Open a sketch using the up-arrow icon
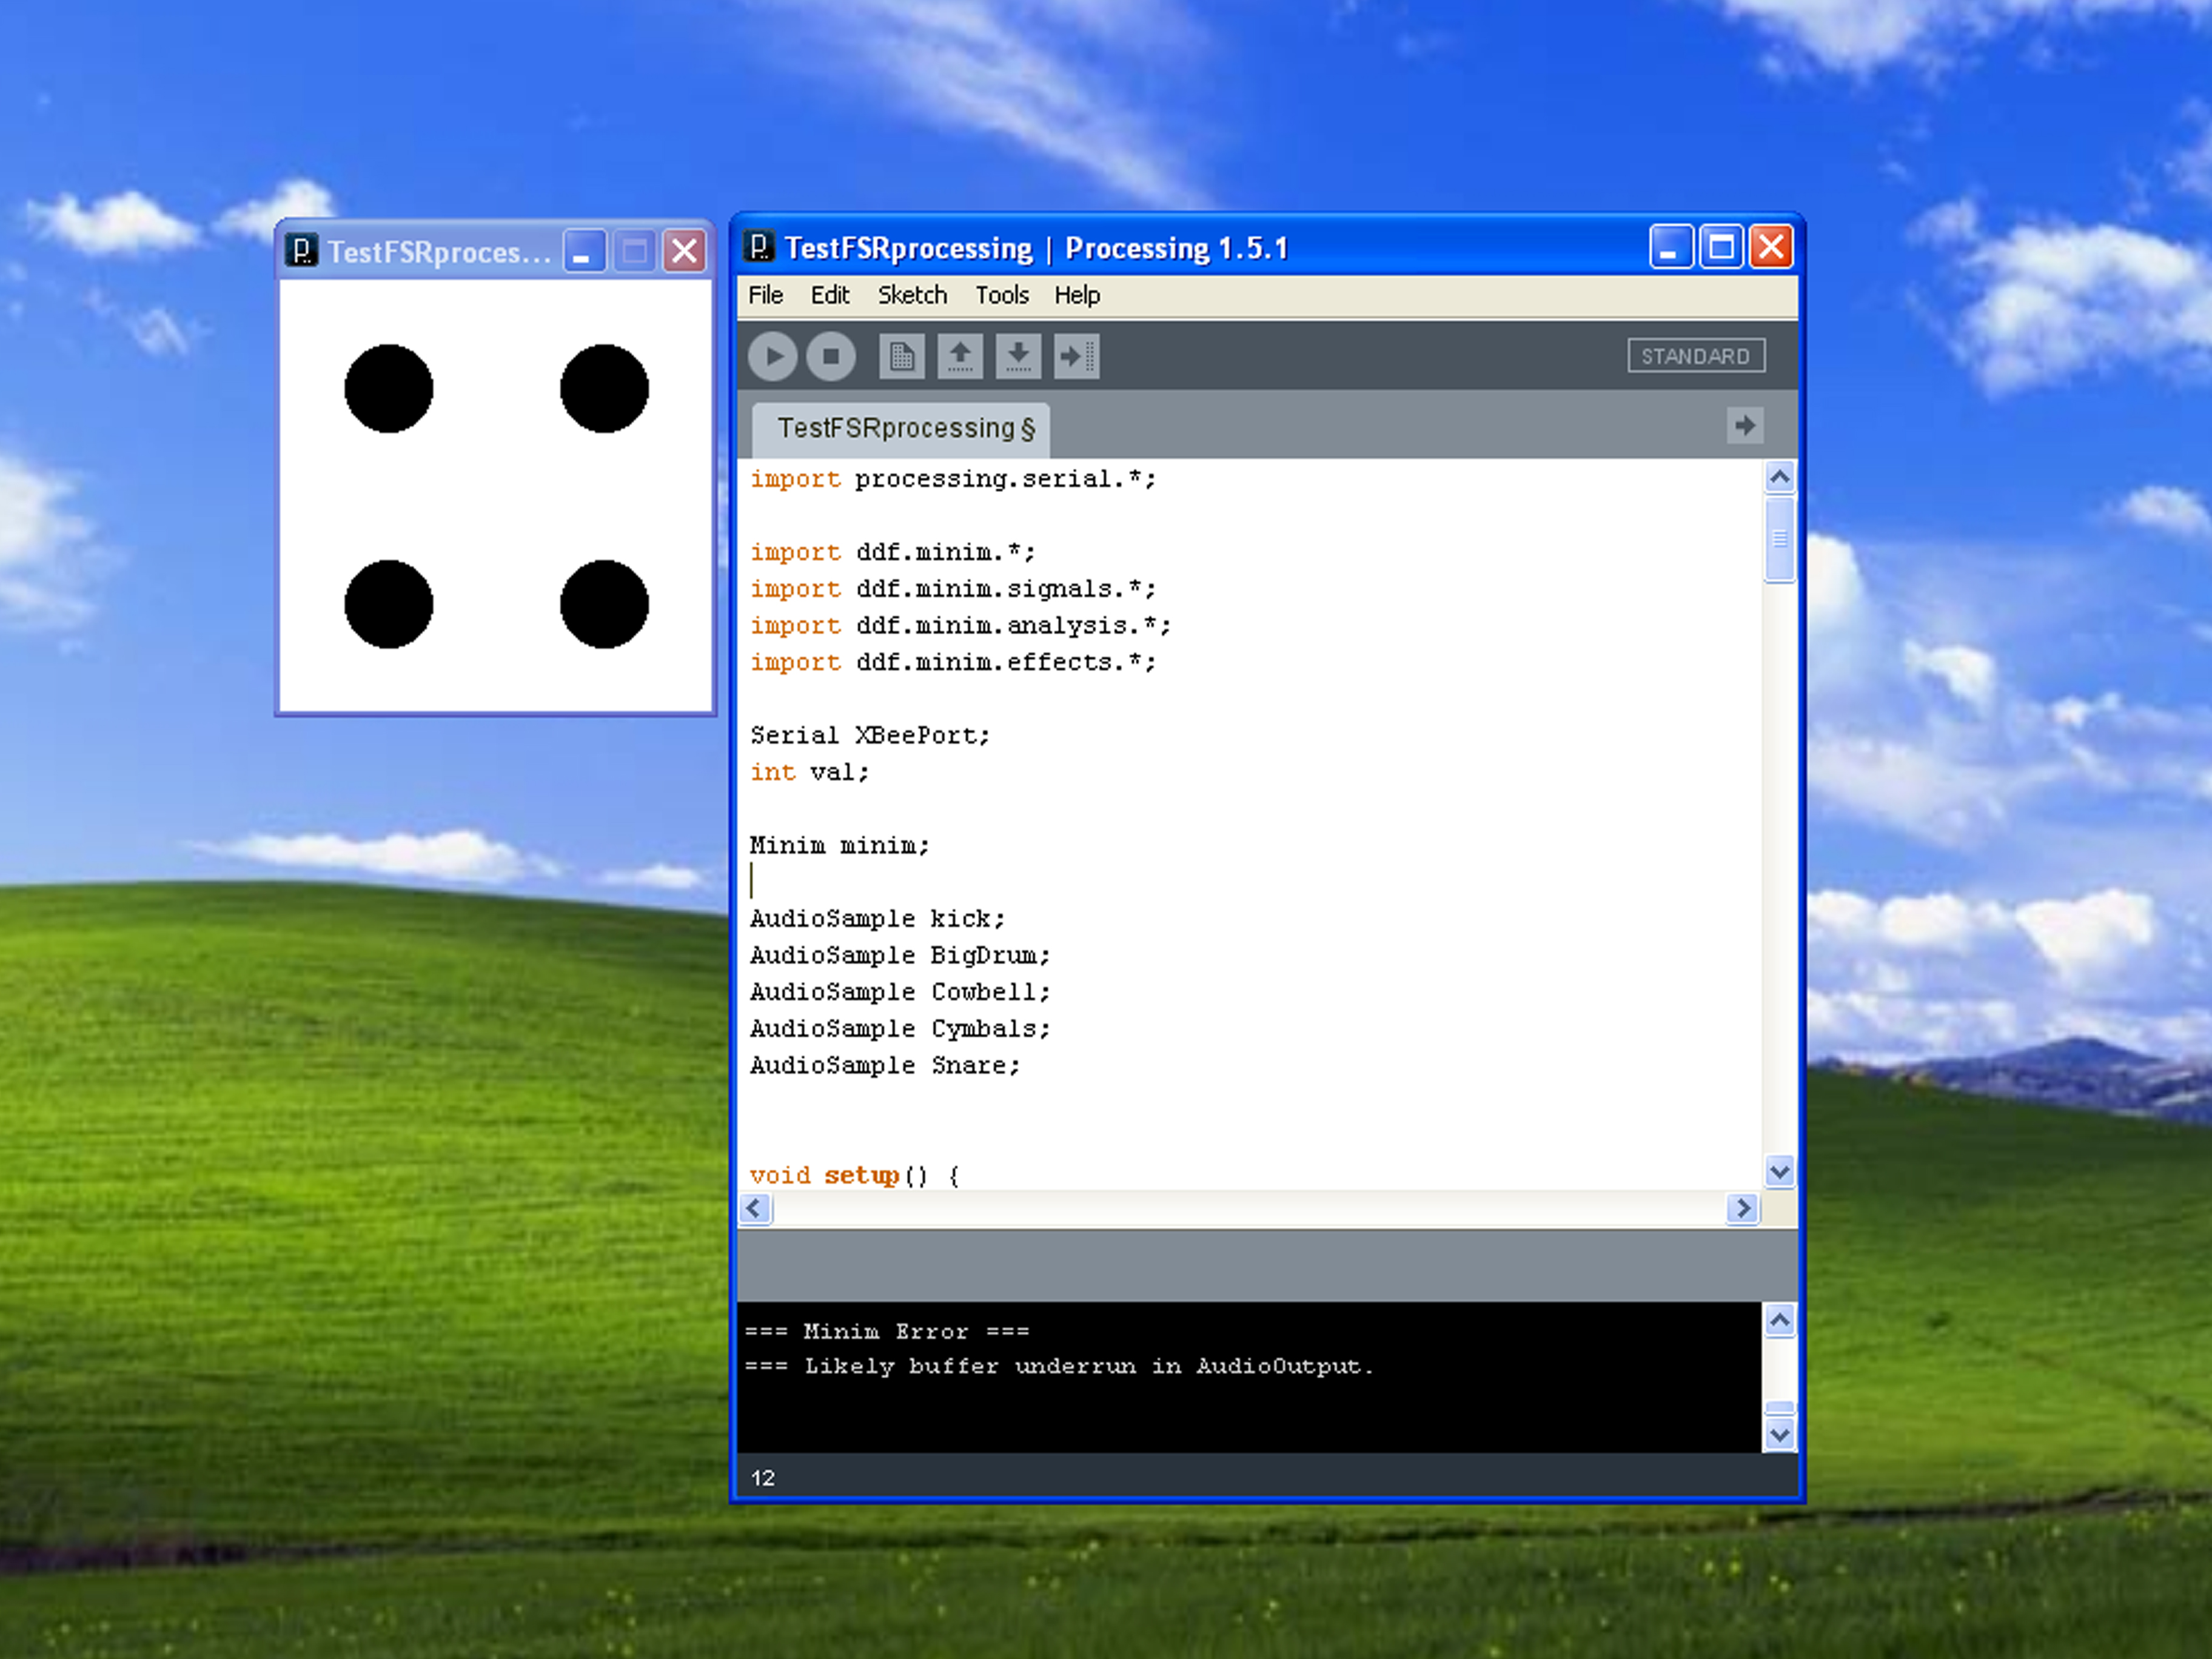The image size is (2212, 1659). [x=960, y=356]
